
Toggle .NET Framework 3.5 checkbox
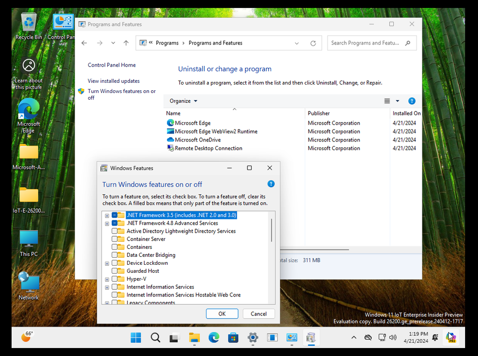114,215
